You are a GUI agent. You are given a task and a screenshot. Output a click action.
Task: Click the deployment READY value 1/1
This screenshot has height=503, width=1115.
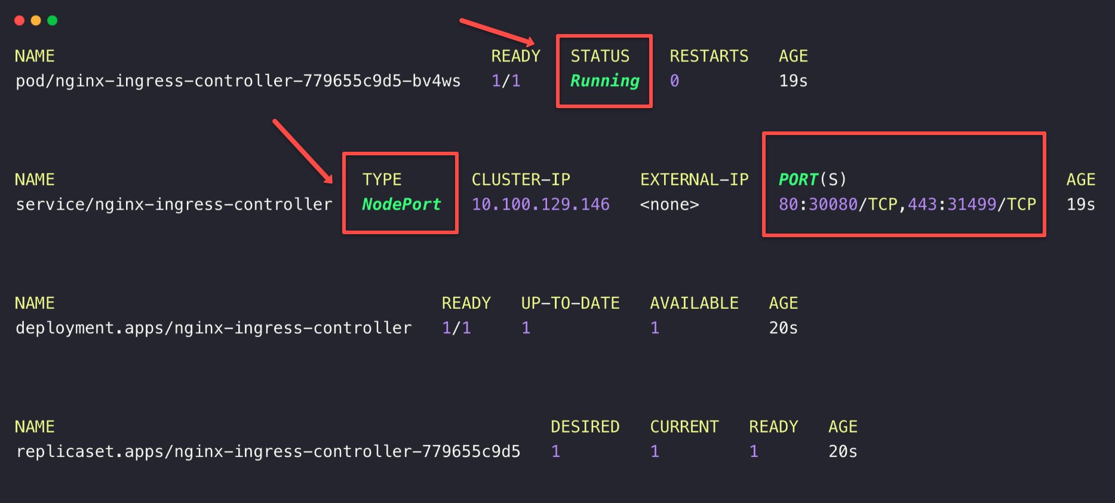(x=456, y=328)
